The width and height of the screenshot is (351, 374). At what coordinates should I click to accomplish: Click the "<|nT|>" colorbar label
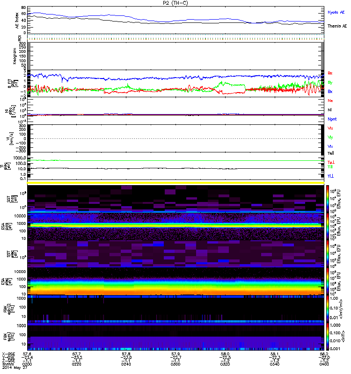pos(343,336)
